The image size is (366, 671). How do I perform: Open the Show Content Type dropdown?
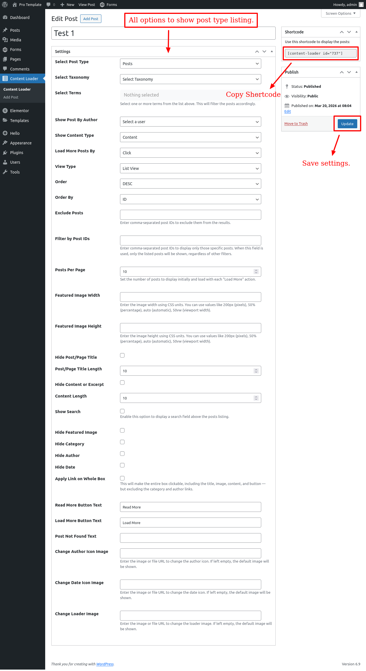[x=191, y=137]
